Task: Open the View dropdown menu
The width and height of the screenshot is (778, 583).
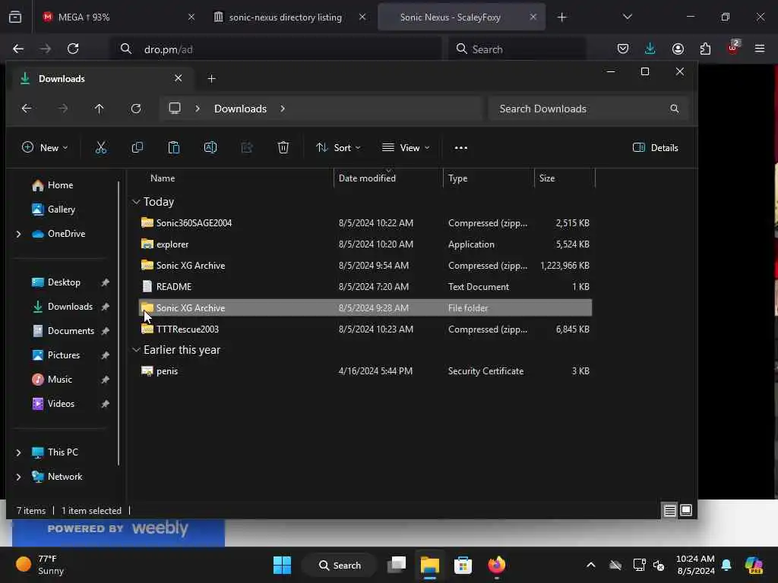Action: pyautogui.click(x=406, y=148)
